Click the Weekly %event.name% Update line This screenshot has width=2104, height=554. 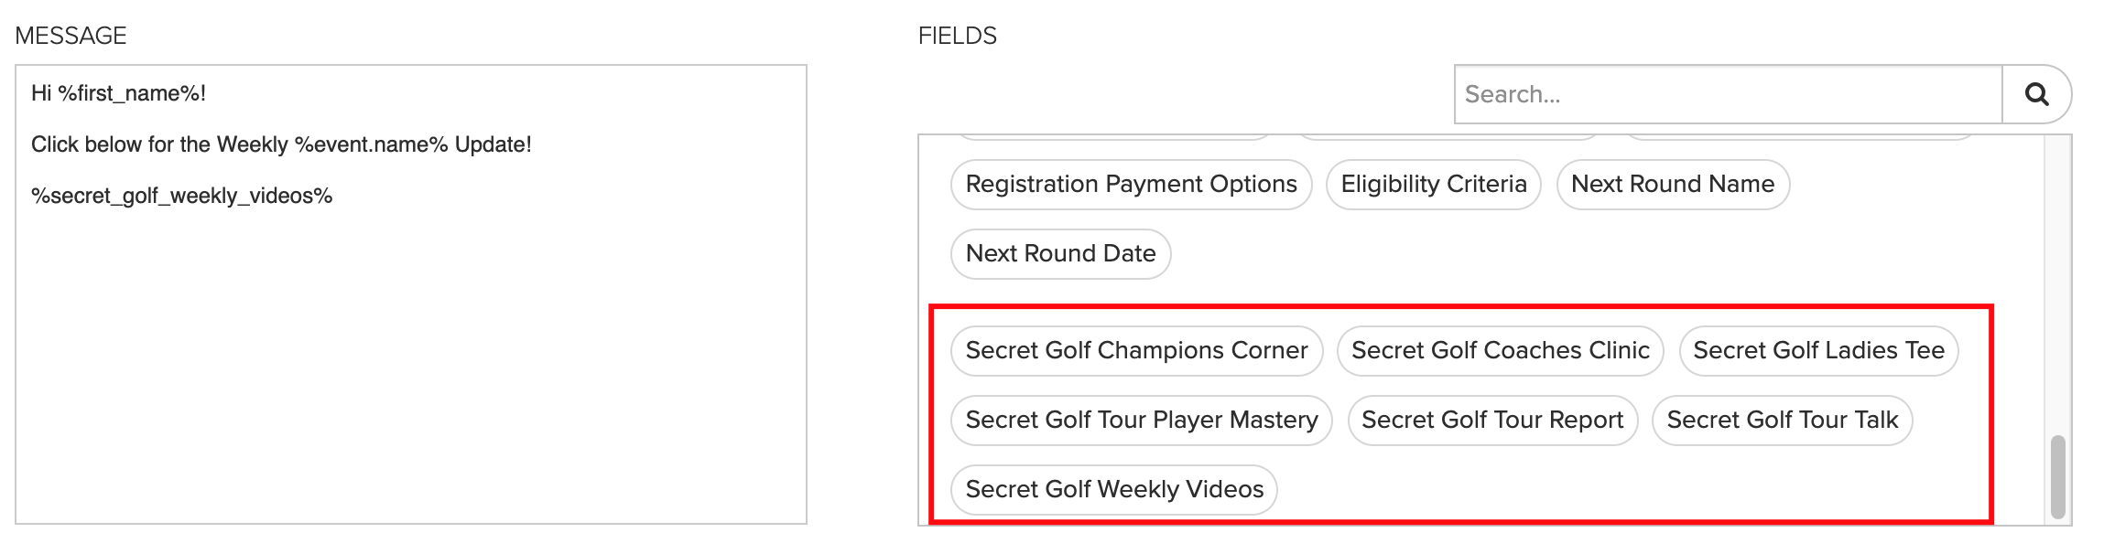pos(281,144)
